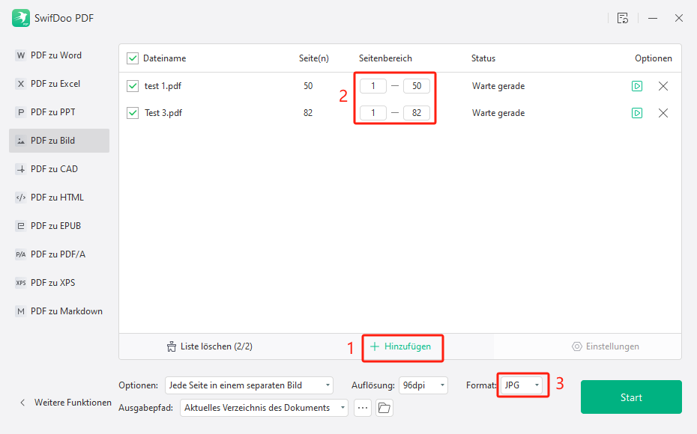
Task: Click end page field showing 50
Action: click(x=417, y=86)
